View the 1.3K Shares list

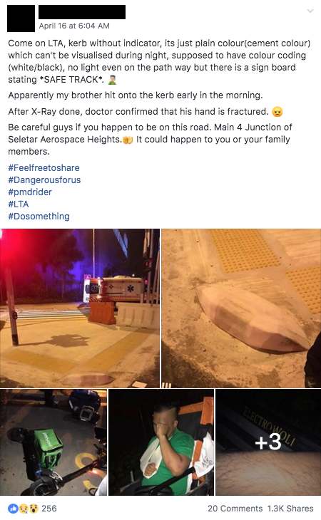(x=290, y=509)
